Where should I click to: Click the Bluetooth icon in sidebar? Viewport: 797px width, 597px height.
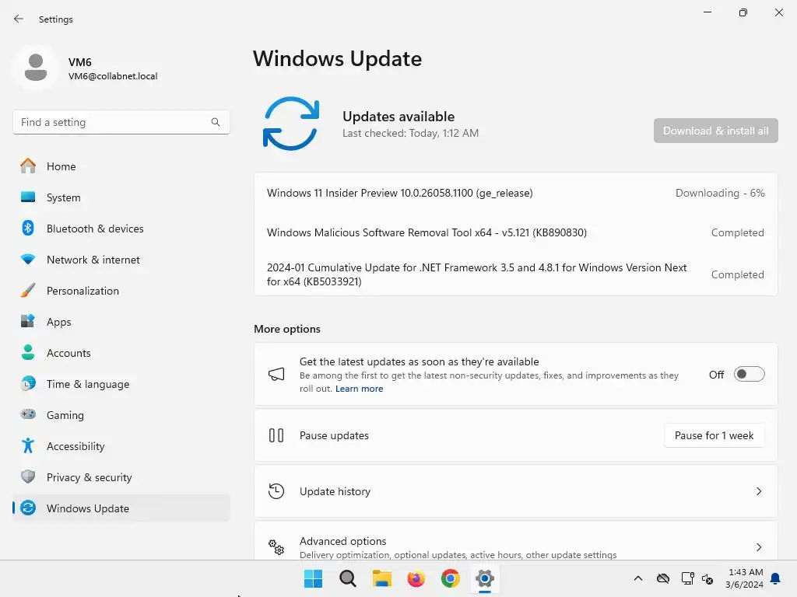(28, 228)
